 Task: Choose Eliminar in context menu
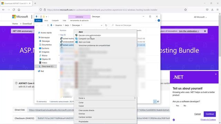point(105,114)
